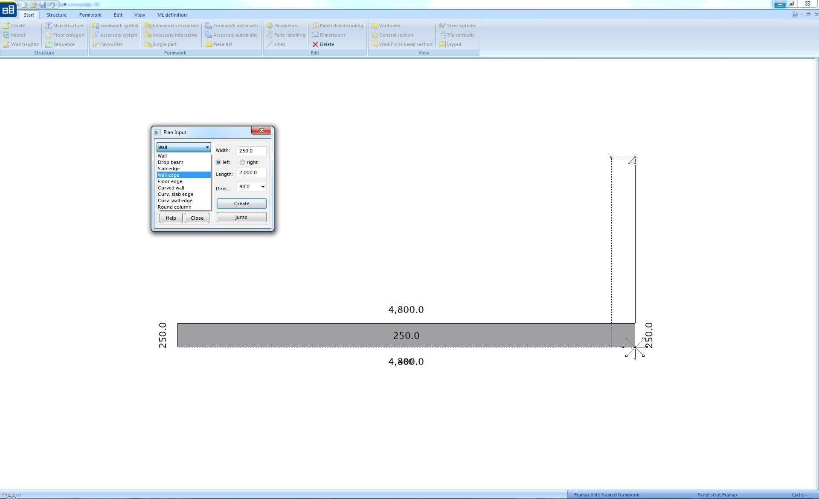Open the Tile vertically tool
Screen dimensions: 819x499
442,35
